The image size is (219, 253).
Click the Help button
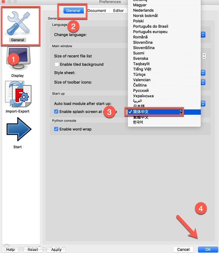pos(10,249)
